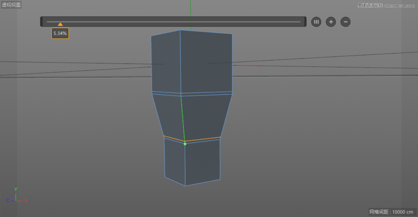Click the + increase button beside the slider
The width and height of the screenshot is (418, 217).
[x=331, y=22]
